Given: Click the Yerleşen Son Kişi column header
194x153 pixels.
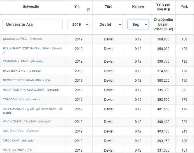Looking at the screenshot, I should tap(163, 7).
